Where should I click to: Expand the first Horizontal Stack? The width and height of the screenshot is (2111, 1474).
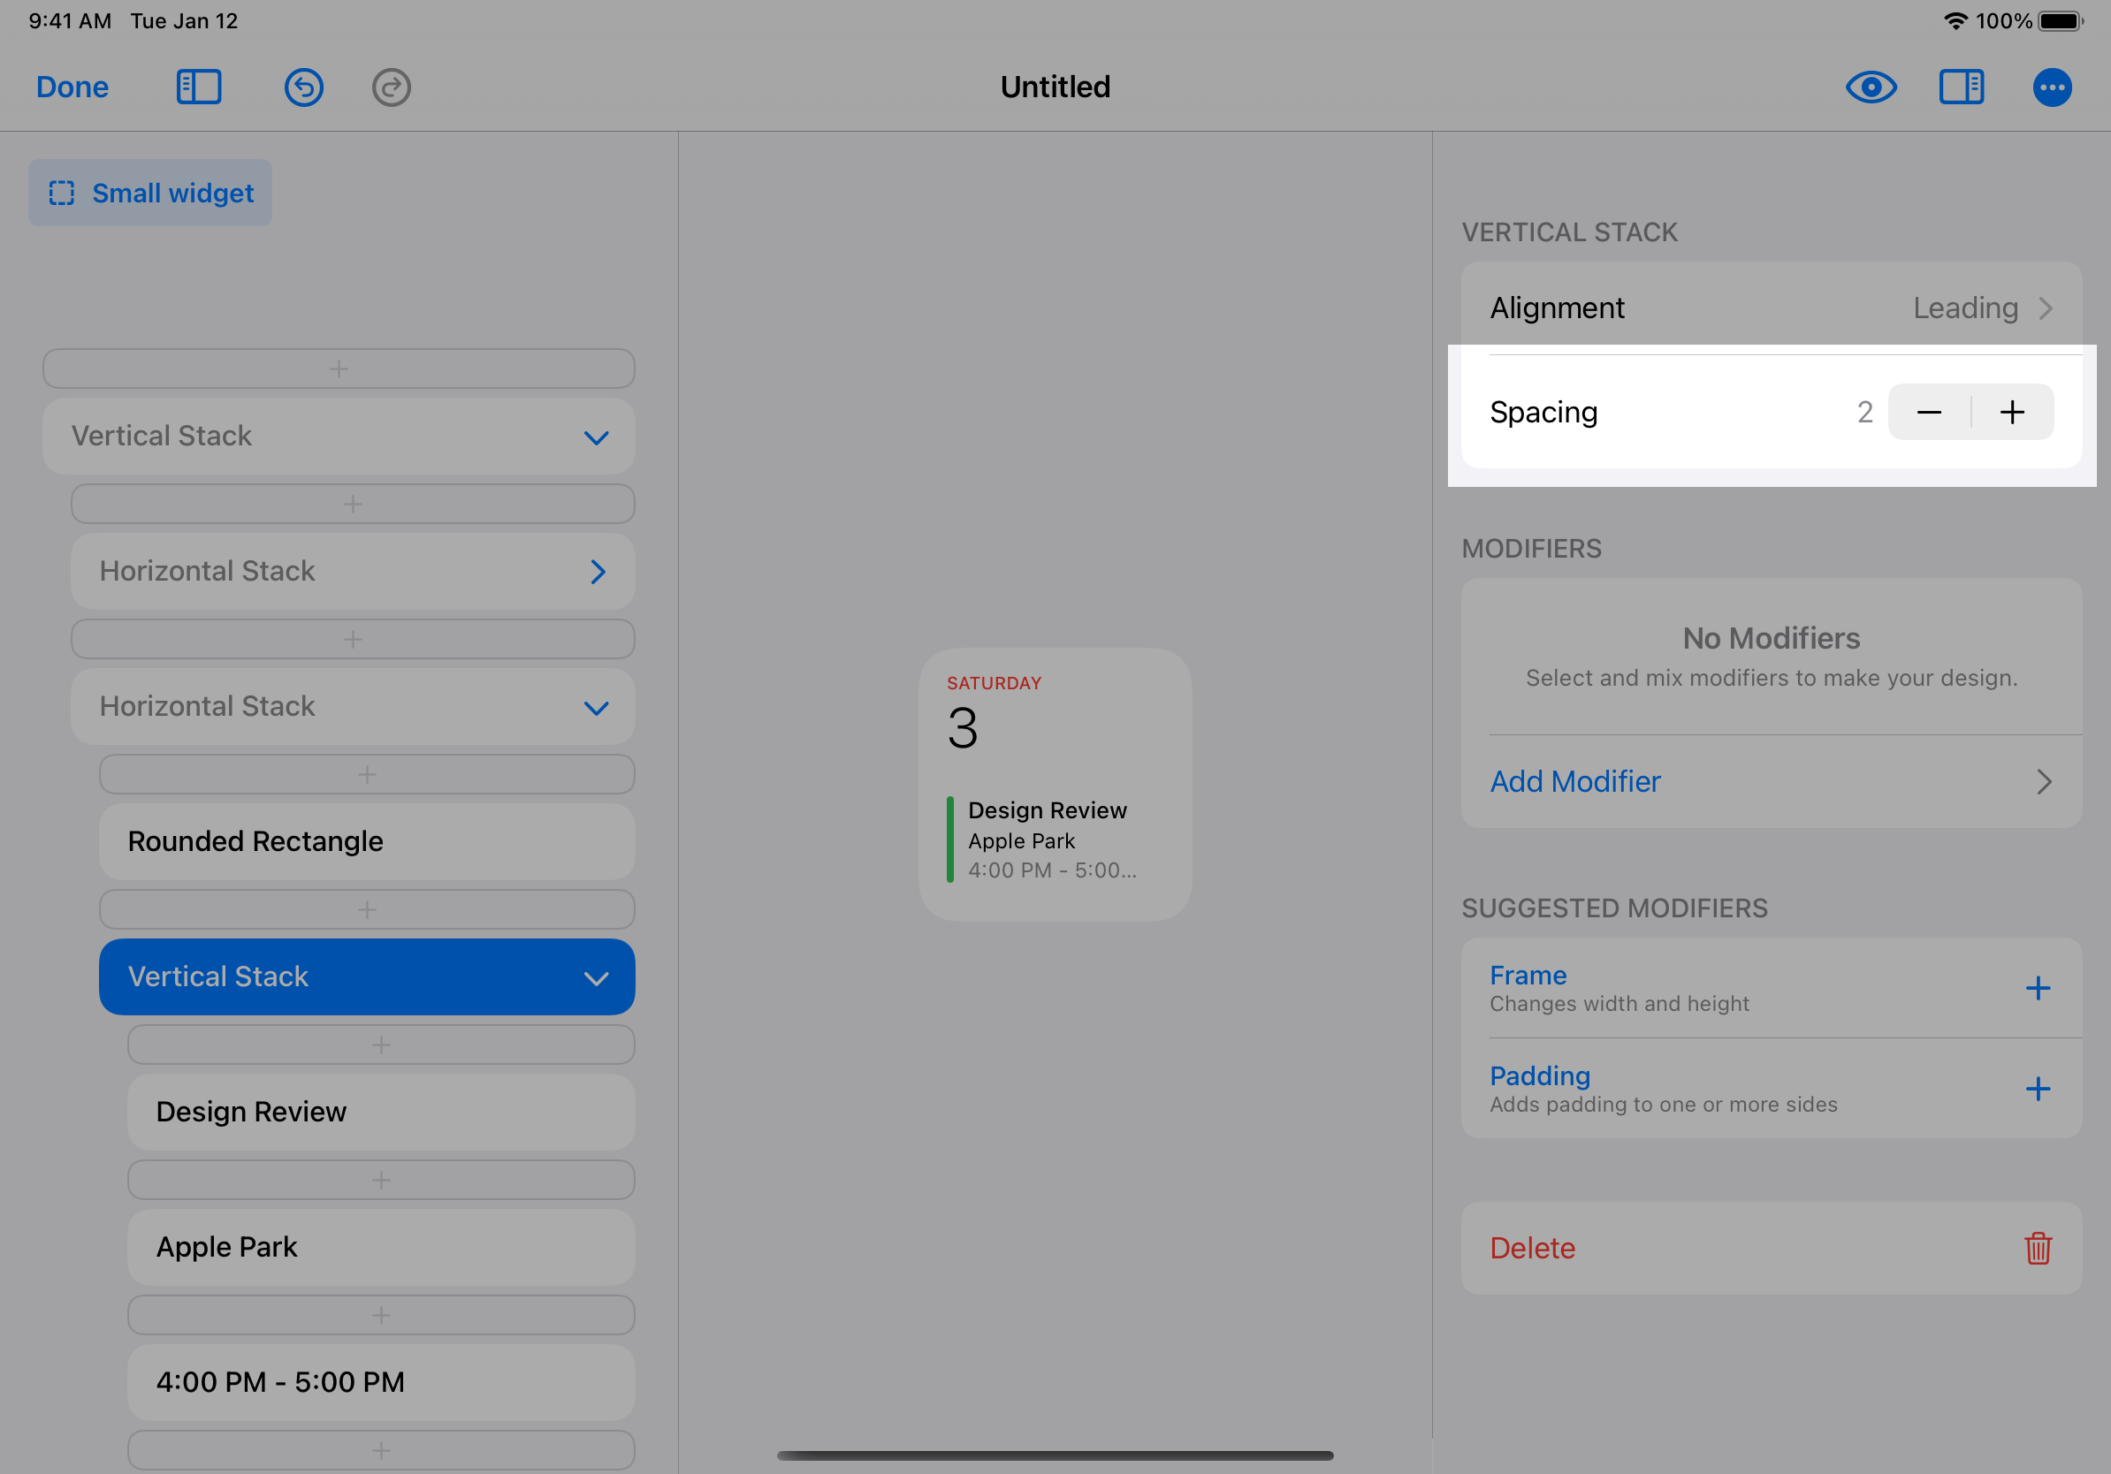pyautogui.click(x=598, y=572)
